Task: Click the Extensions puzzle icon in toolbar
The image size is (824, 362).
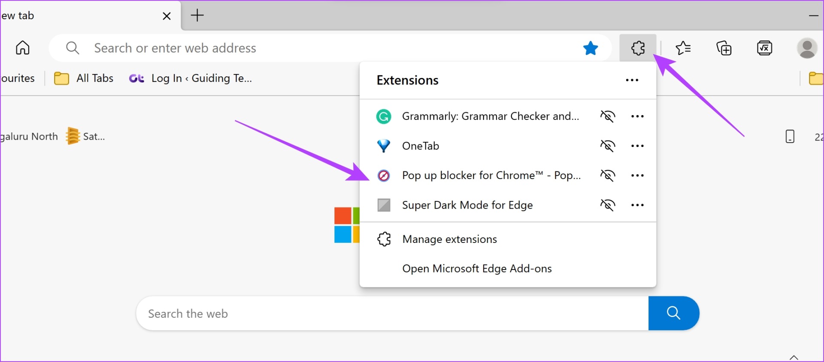Action: (x=638, y=48)
